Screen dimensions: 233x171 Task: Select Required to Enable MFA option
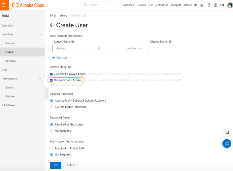(51, 149)
